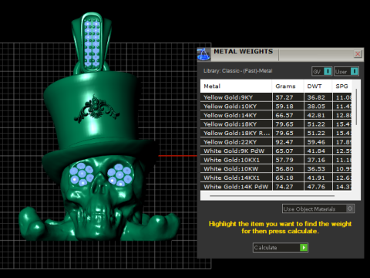Screen dimensions: 370x278
Task: Select the White Gold:9K PdW row
Action: pyautogui.click(x=276, y=151)
